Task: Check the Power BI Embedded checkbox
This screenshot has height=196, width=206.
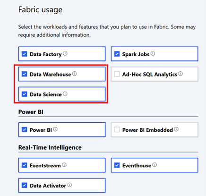Action: [117, 129]
